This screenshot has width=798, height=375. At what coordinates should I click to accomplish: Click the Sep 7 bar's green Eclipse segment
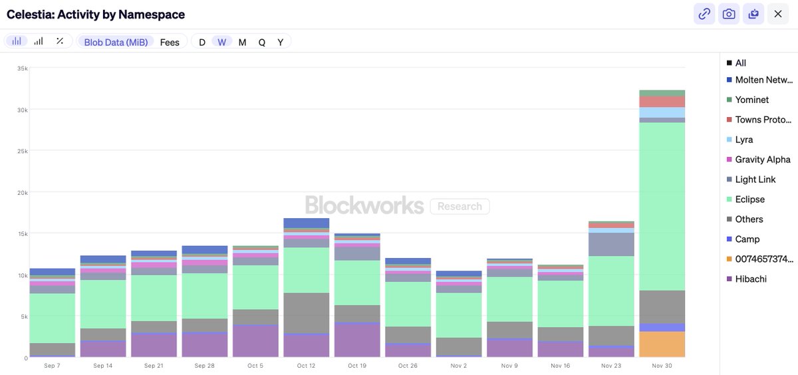click(x=53, y=318)
